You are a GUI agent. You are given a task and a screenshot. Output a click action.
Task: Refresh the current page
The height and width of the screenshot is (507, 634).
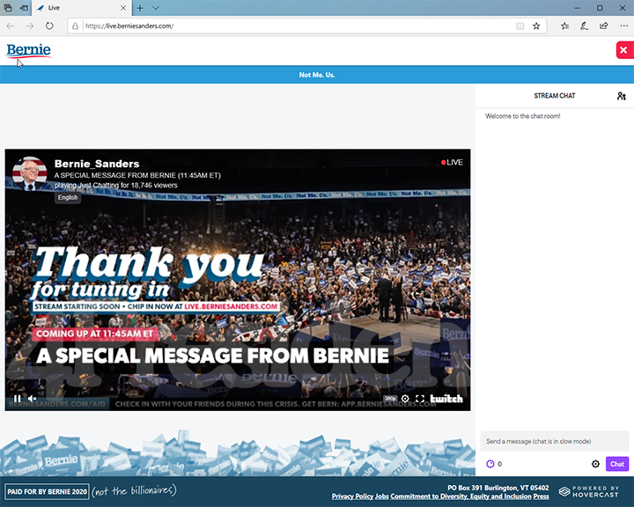(49, 26)
